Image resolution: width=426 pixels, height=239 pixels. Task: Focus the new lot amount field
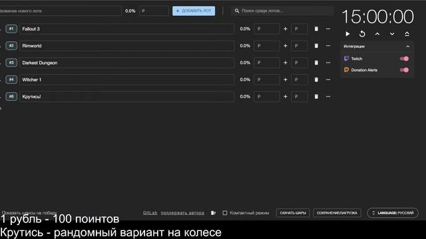tap(154, 11)
